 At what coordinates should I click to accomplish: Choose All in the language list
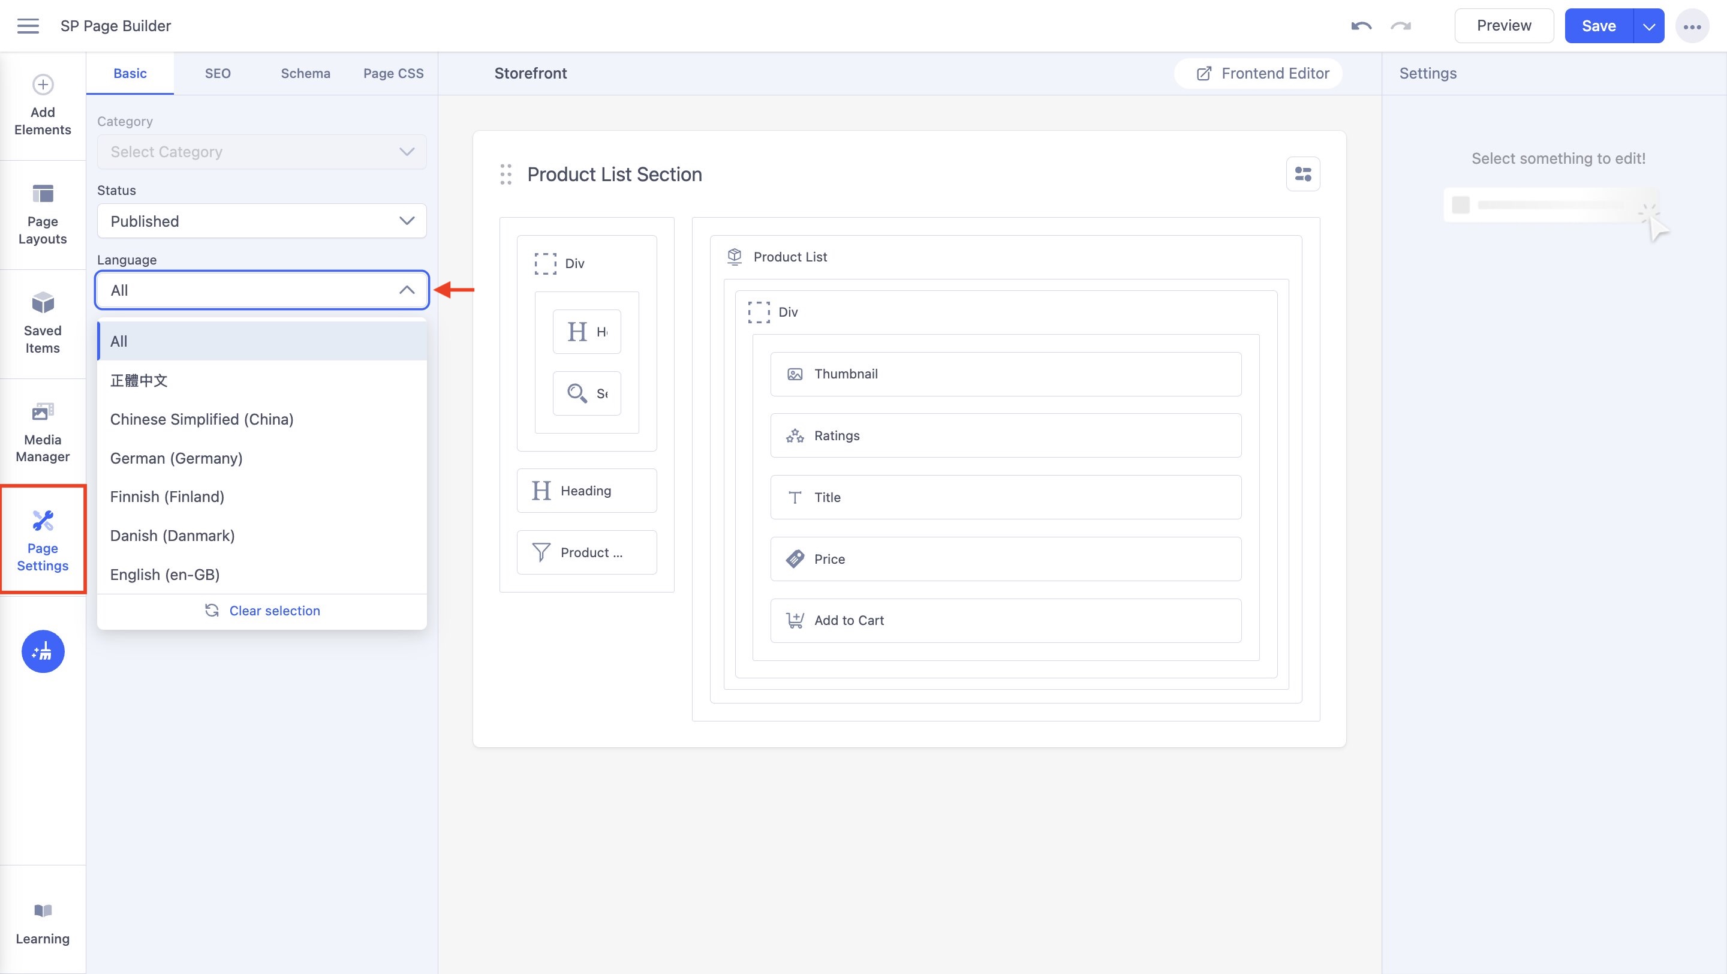pyautogui.click(x=261, y=341)
